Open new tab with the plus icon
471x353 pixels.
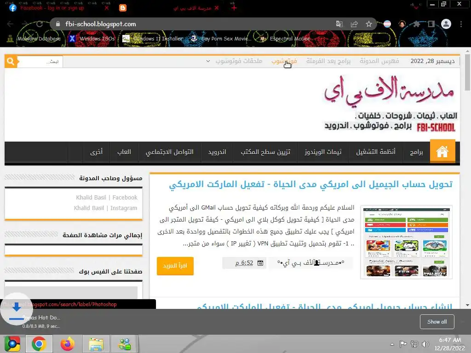[234, 8]
